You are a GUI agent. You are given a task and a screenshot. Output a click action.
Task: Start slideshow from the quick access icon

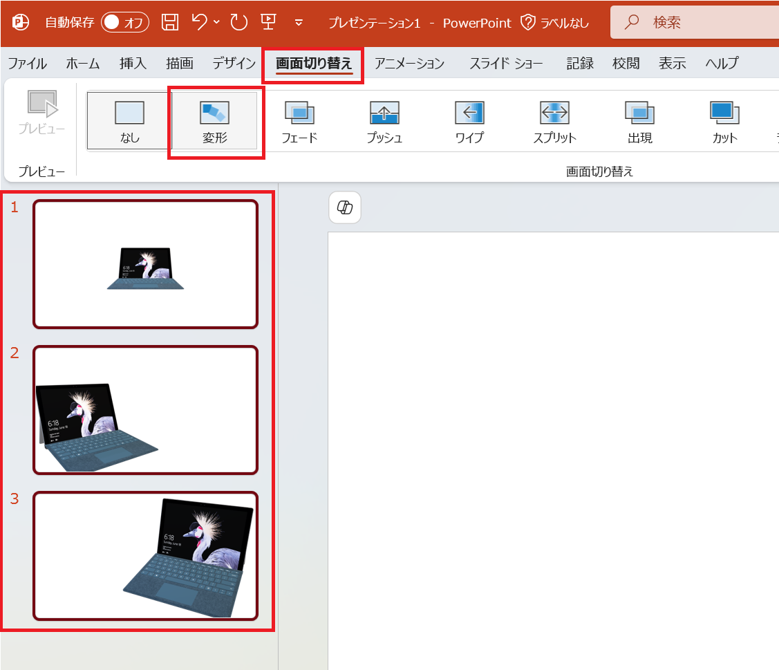268,23
